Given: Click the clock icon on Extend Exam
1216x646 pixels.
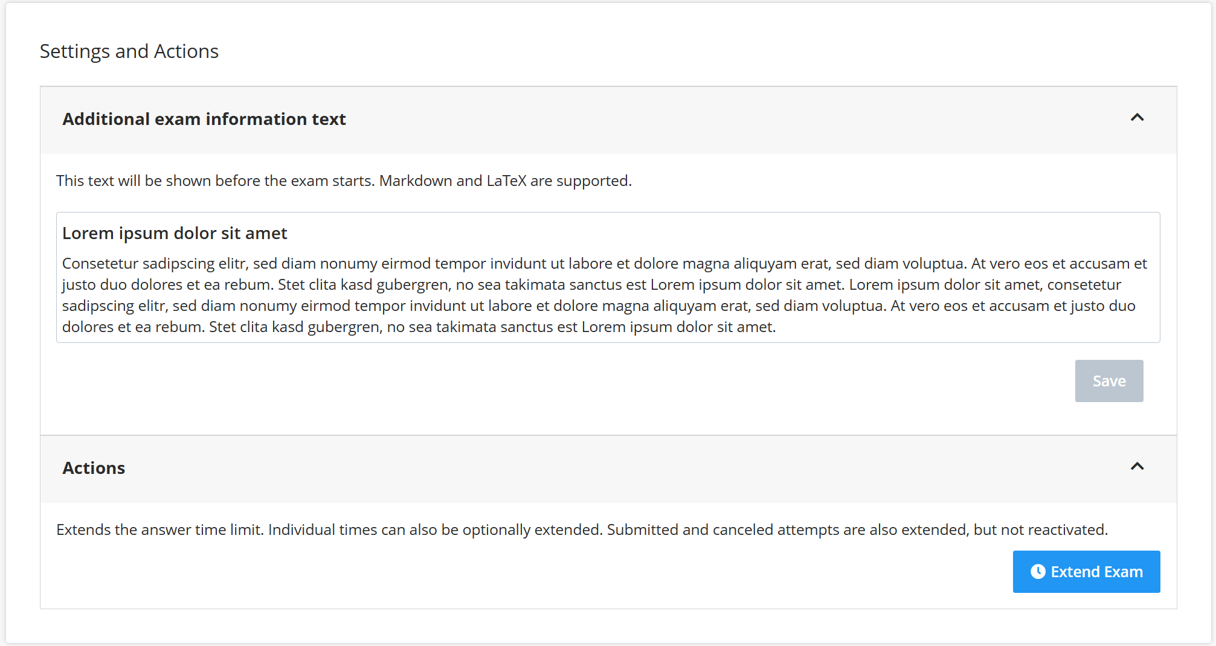Looking at the screenshot, I should [1037, 572].
